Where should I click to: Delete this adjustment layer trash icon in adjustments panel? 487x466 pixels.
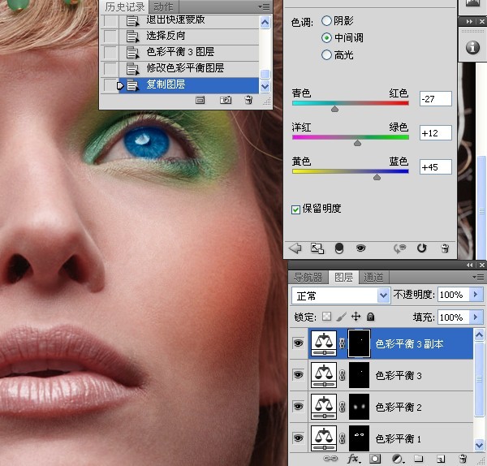click(x=445, y=248)
